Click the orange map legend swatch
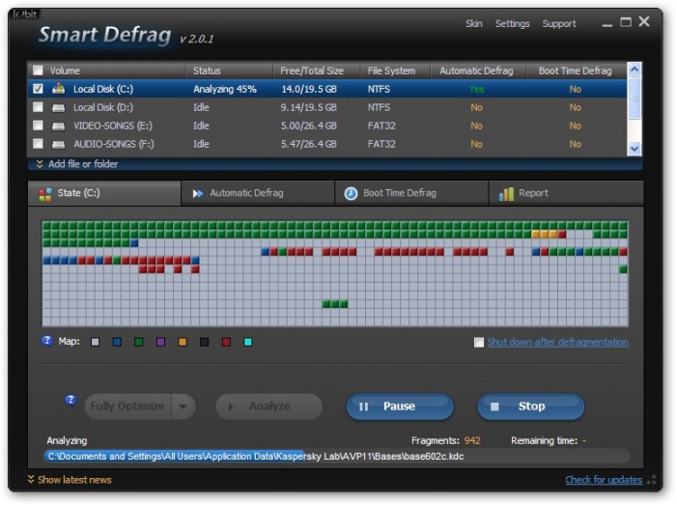 pyautogui.click(x=183, y=342)
